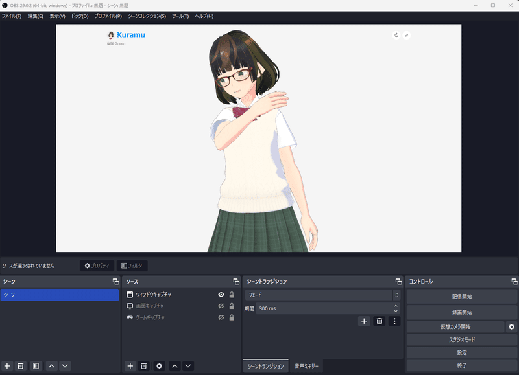Open source プロパティ button
The height and width of the screenshot is (375, 519).
coord(97,266)
